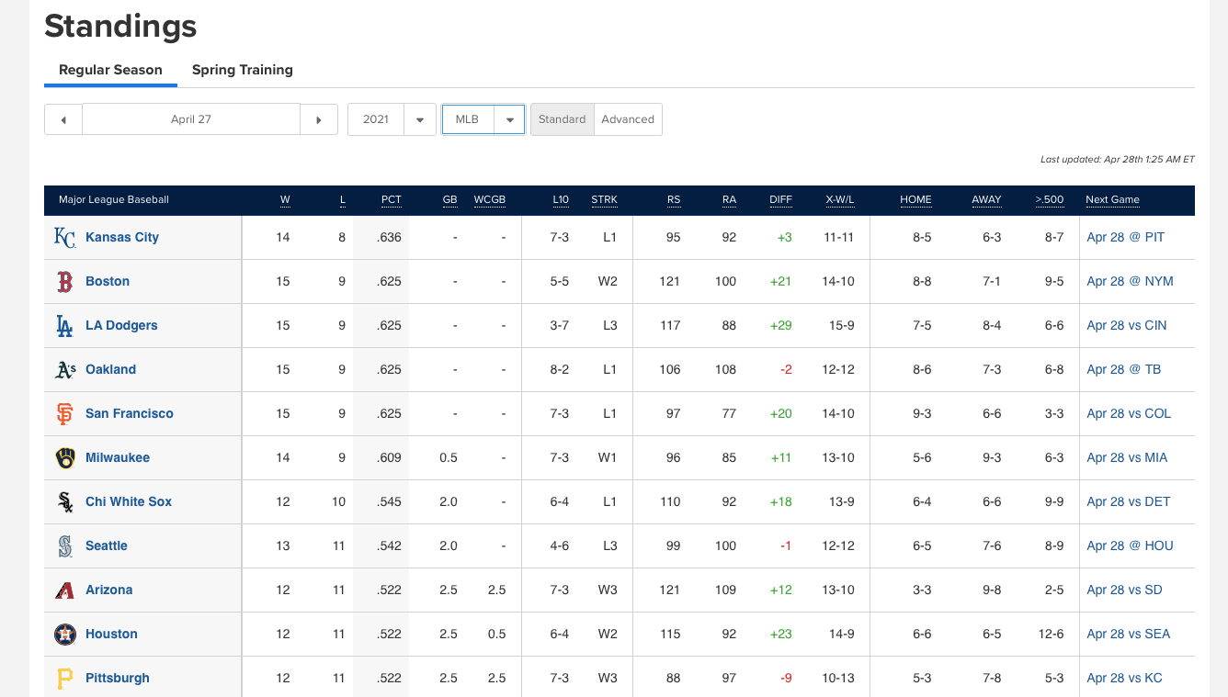Open the 2021 season year dropdown

(x=392, y=119)
